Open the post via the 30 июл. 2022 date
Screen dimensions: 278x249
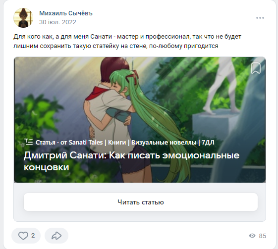click(57, 22)
